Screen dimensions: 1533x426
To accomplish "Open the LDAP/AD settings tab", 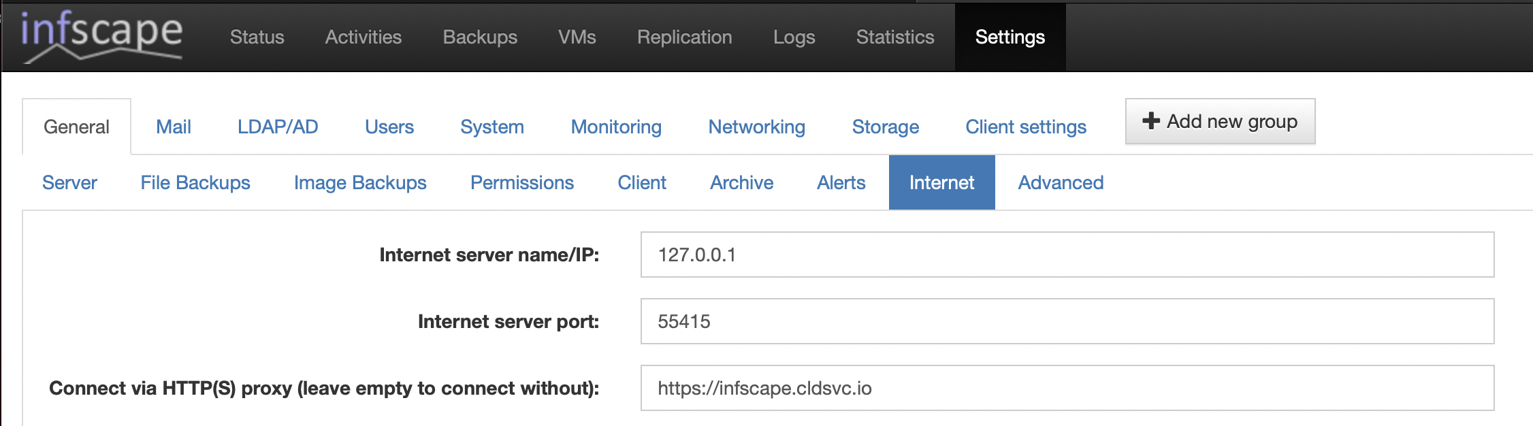I will (278, 127).
